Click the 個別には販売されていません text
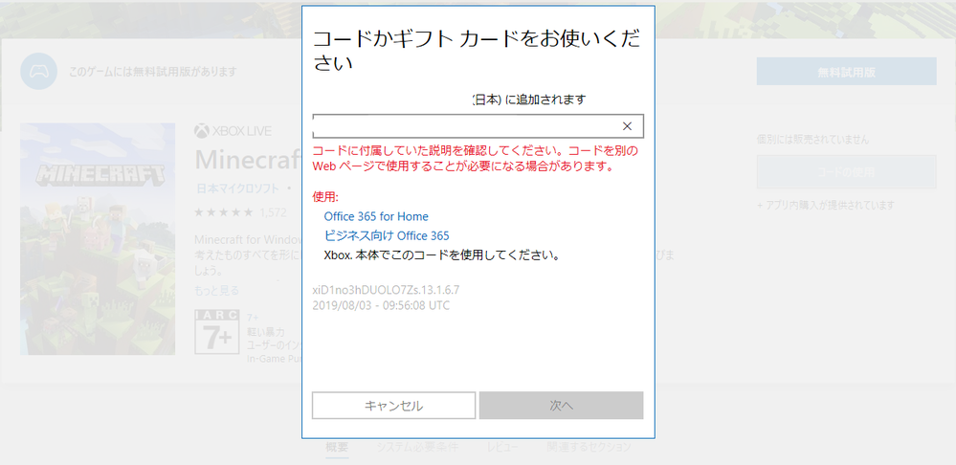956x465 pixels. pyautogui.click(x=812, y=140)
